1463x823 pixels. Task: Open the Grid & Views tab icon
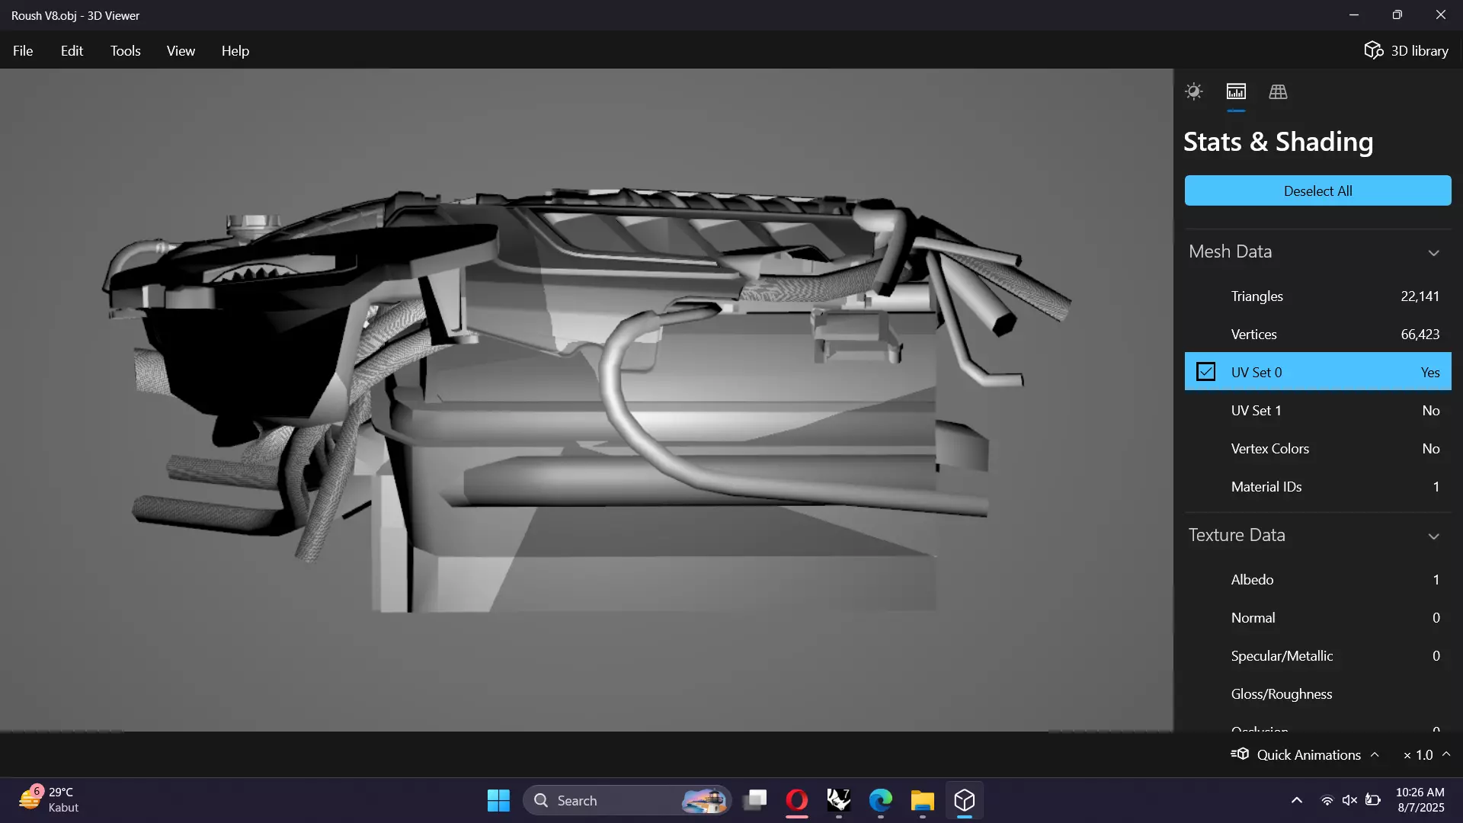[1278, 91]
